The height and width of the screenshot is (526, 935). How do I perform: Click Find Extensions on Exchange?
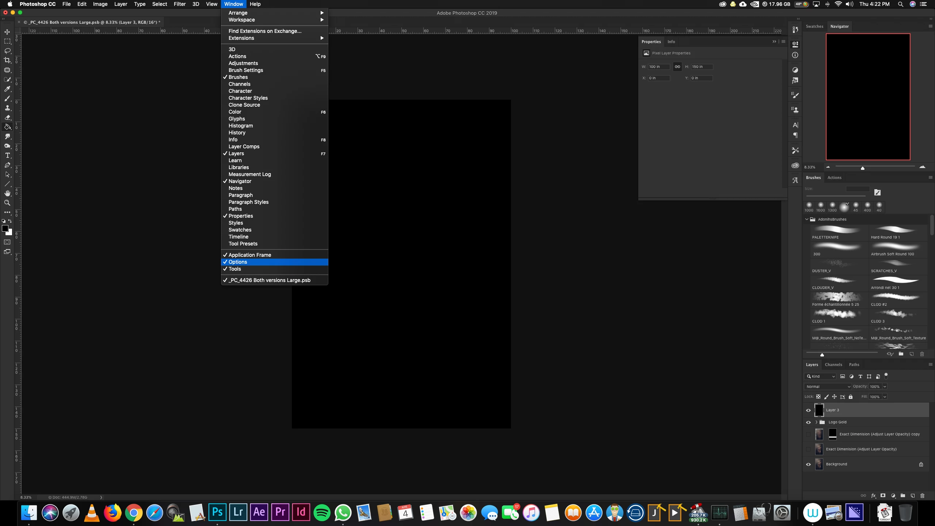point(265,31)
